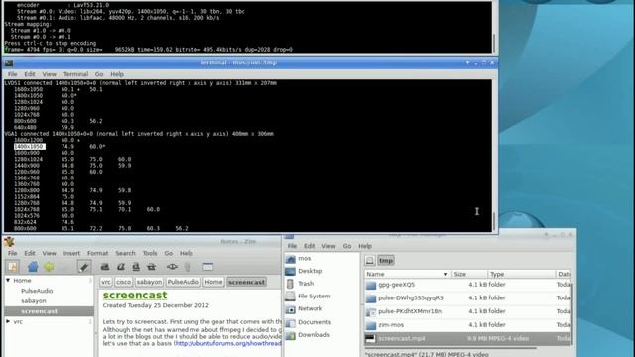Viewport: 635px width, 357px height.
Task: Open the calendar icon in Zim toolbar
Action: 208,267
